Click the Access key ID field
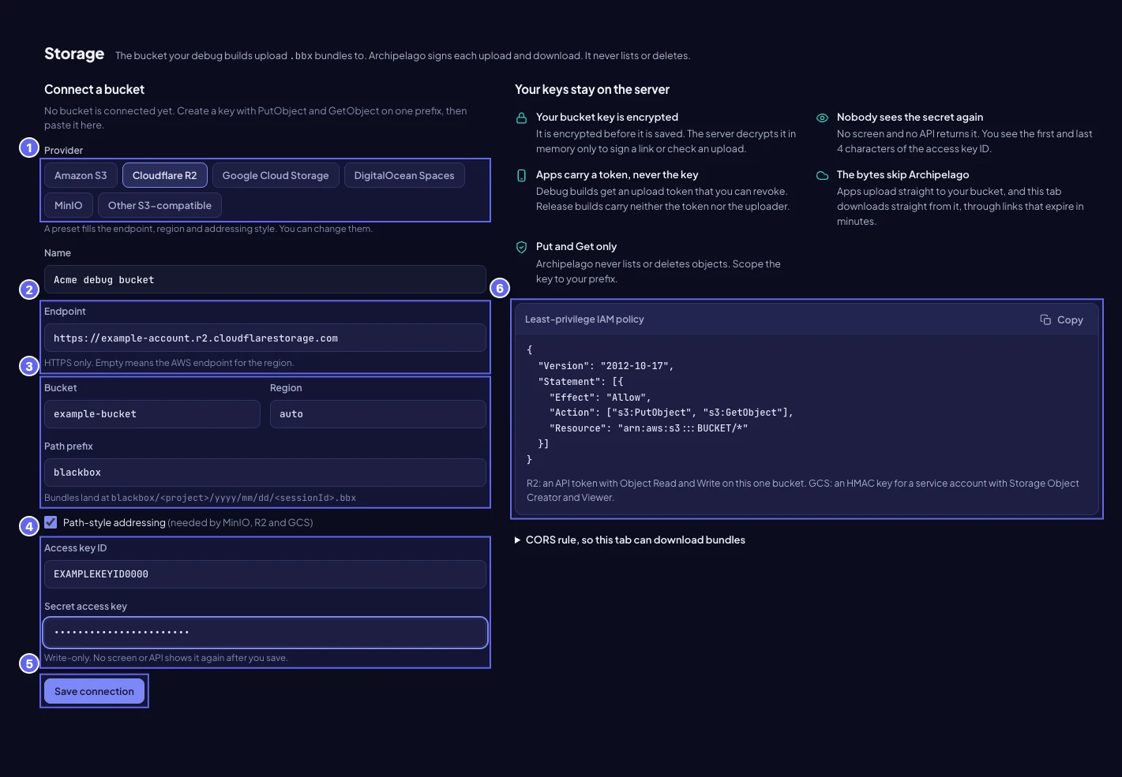The image size is (1122, 777). pyautogui.click(x=265, y=574)
